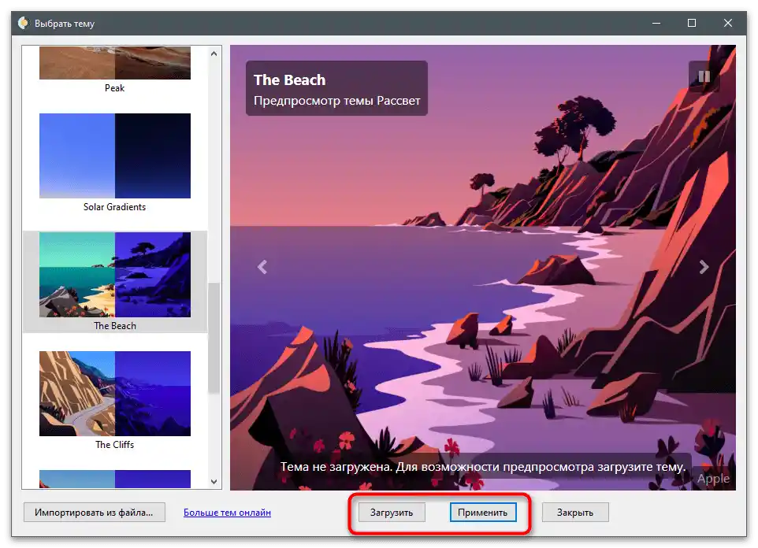758x548 pixels.
Task: Select the Solar Gradients theme thumbnail
Action: (x=115, y=156)
